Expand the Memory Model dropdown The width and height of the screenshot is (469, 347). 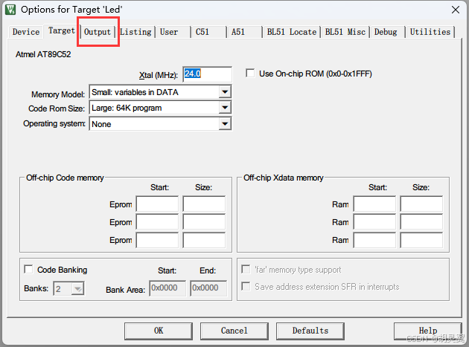225,92
